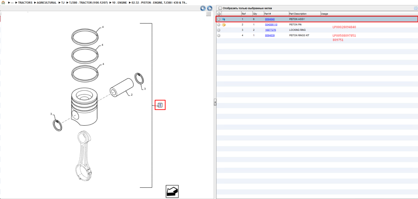Click the panel splitter collapse handle
Viewport: 418px width, 199px height.
point(215,102)
